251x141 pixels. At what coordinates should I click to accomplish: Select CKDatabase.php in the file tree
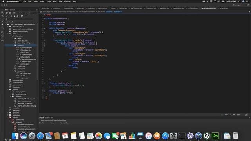click(x=26, y=50)
